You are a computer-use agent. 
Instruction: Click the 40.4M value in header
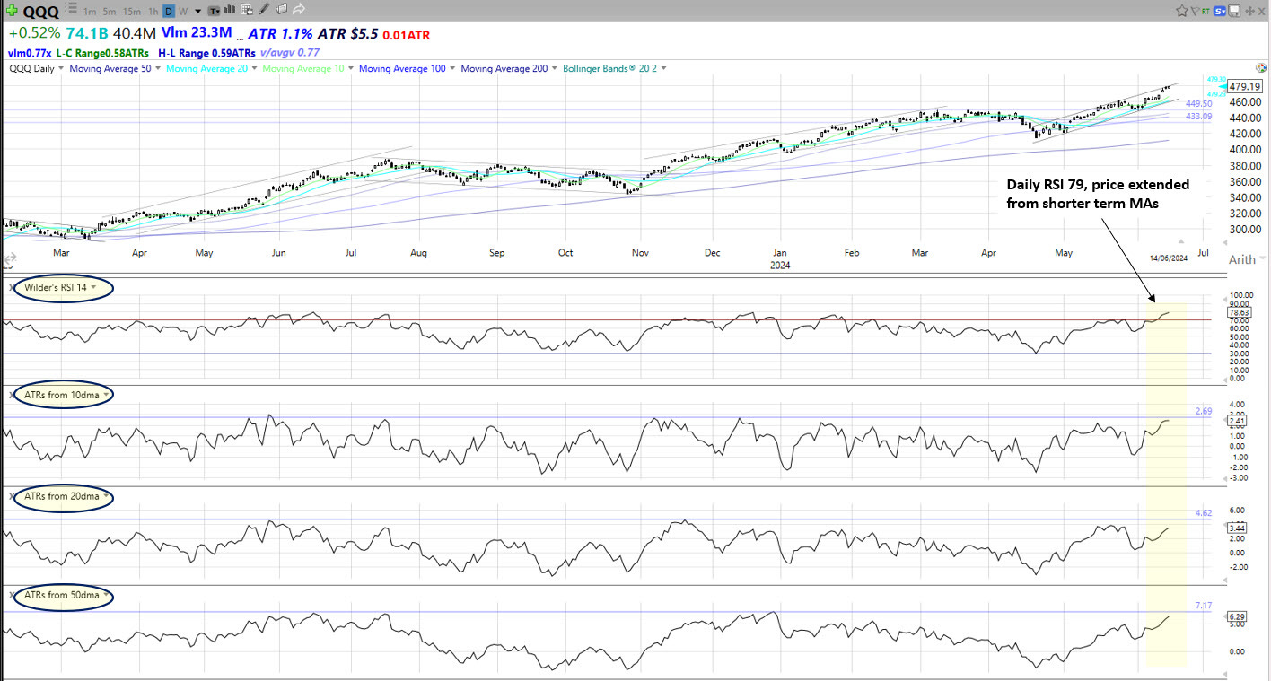(x=135, y=33)
